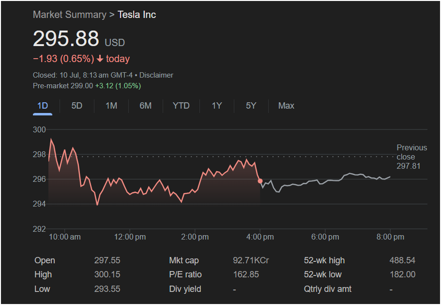Click the Pre-market 299.00 price
The width and height of the screenshot is (441, 305).
pyautogui.click(x=63, y=86)
